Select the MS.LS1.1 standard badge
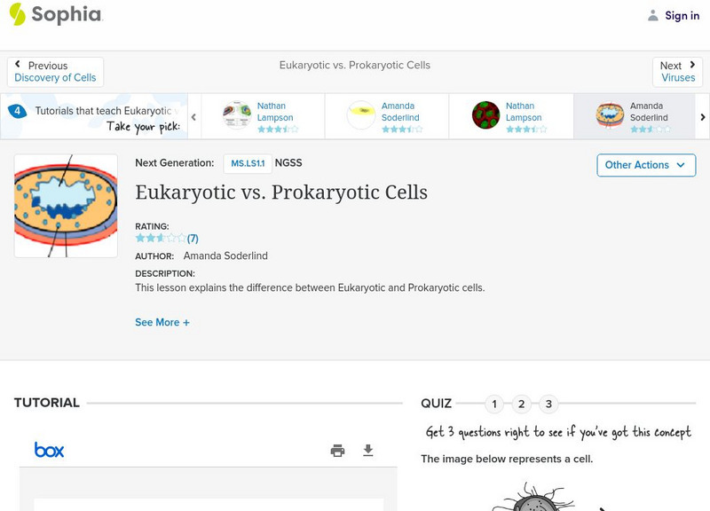Viewport: 710px width, 511px height. click(x=248, y=162)
